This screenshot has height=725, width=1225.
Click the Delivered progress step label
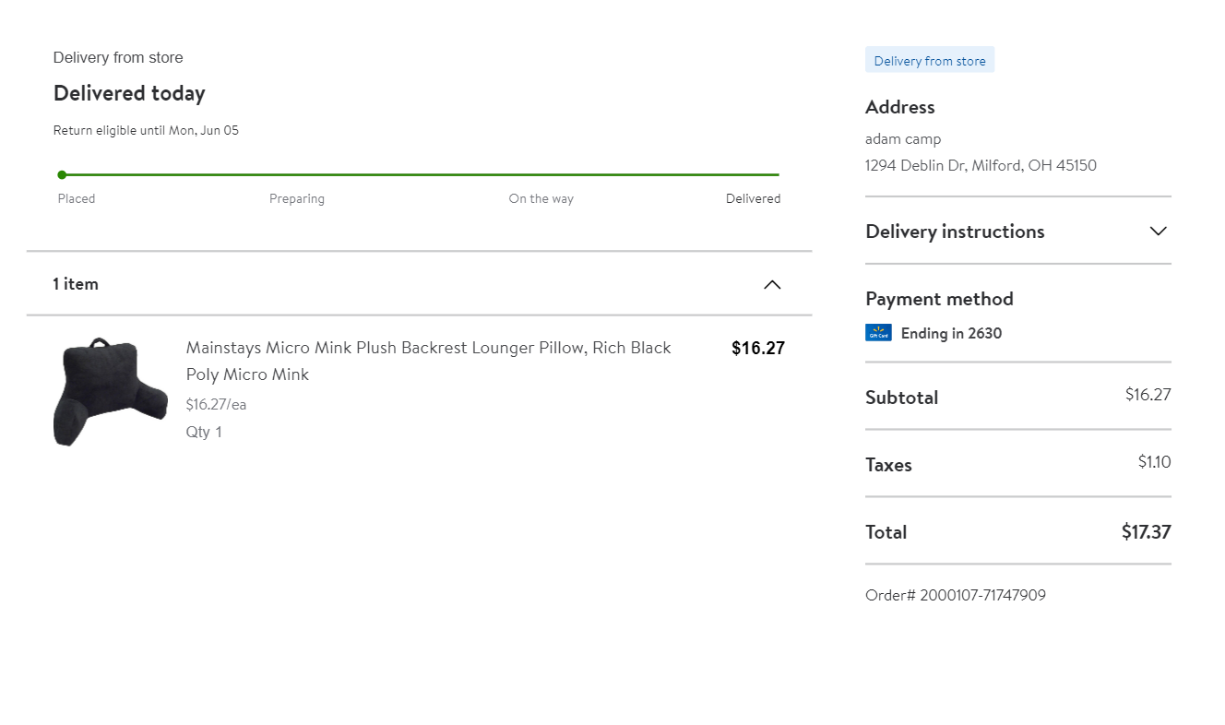pyautogui.click(x=753, y=198)
